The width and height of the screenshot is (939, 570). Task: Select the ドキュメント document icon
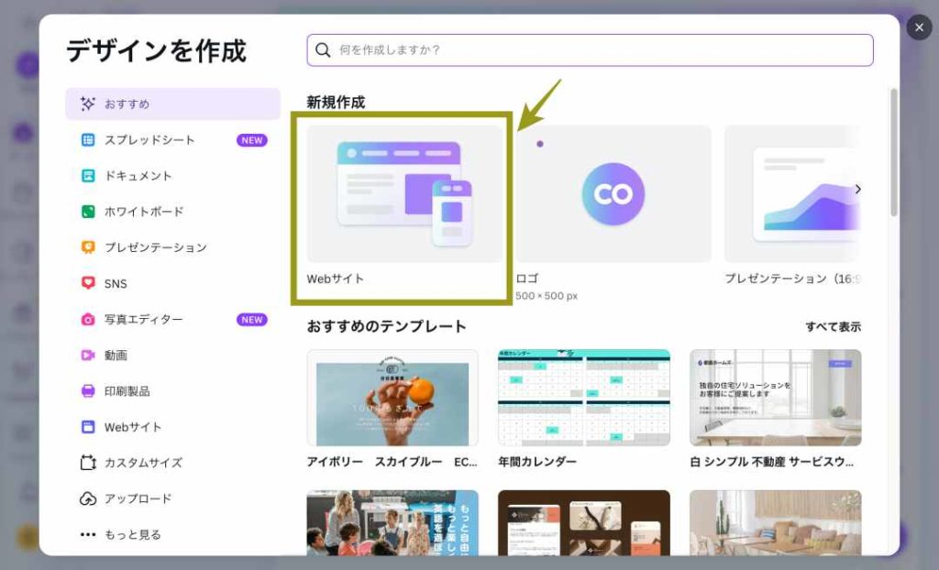coord(88,176)
